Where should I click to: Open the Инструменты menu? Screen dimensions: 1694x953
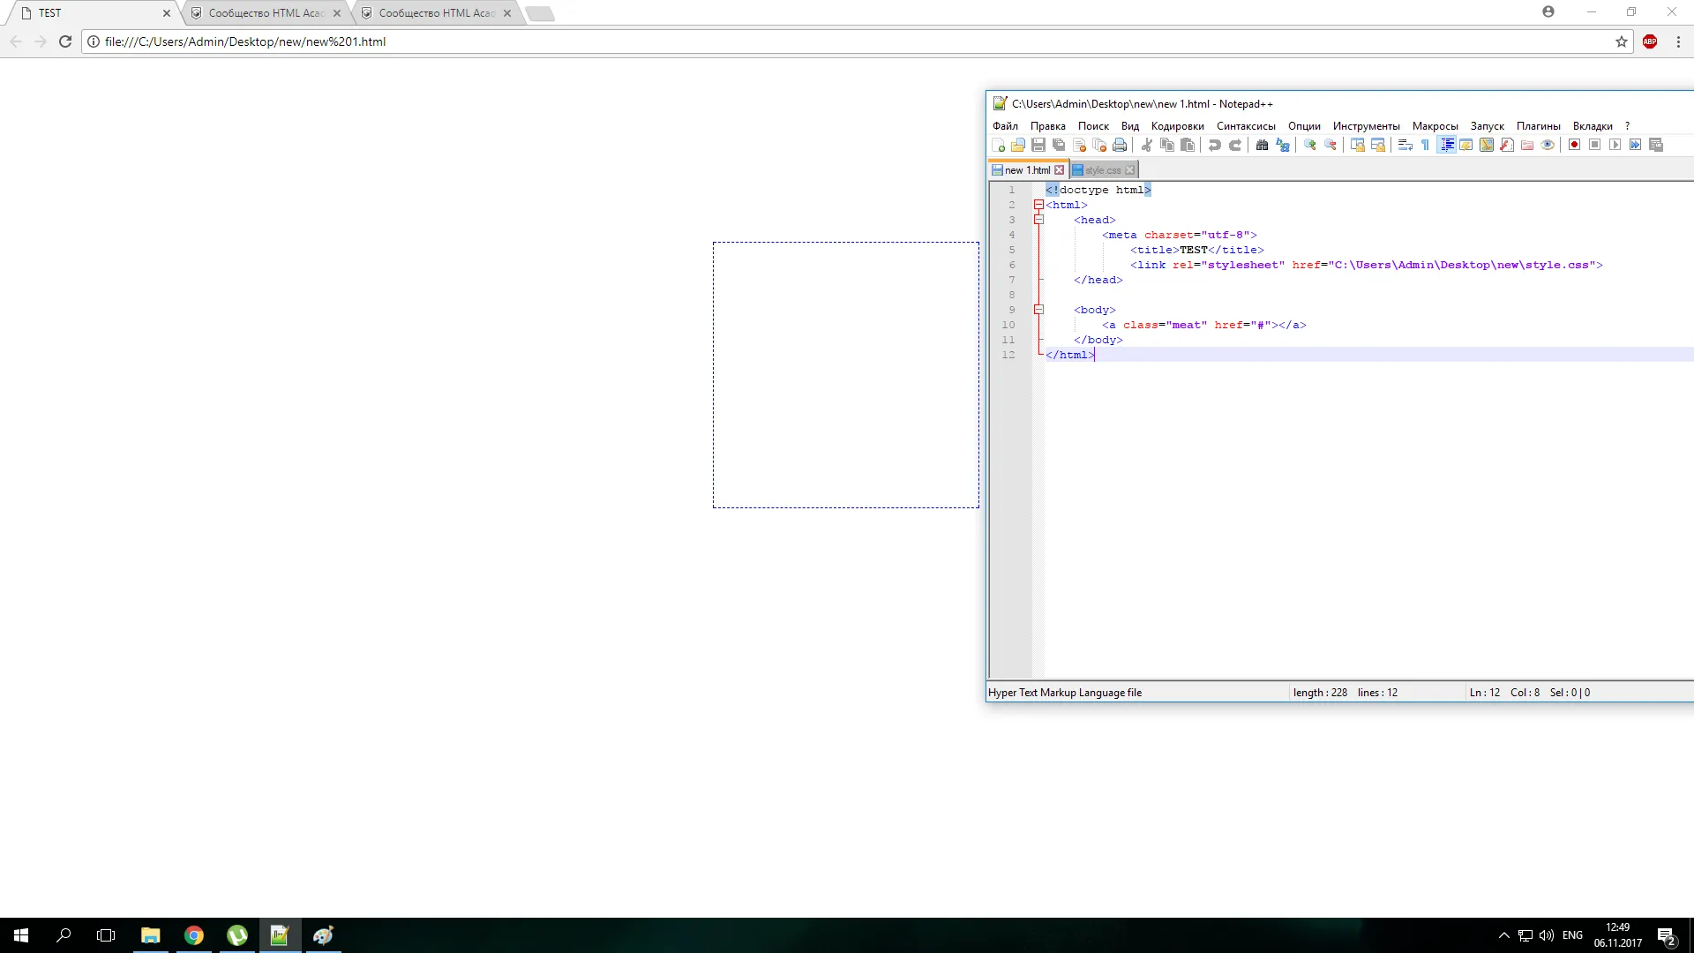tap(1366, 126)
